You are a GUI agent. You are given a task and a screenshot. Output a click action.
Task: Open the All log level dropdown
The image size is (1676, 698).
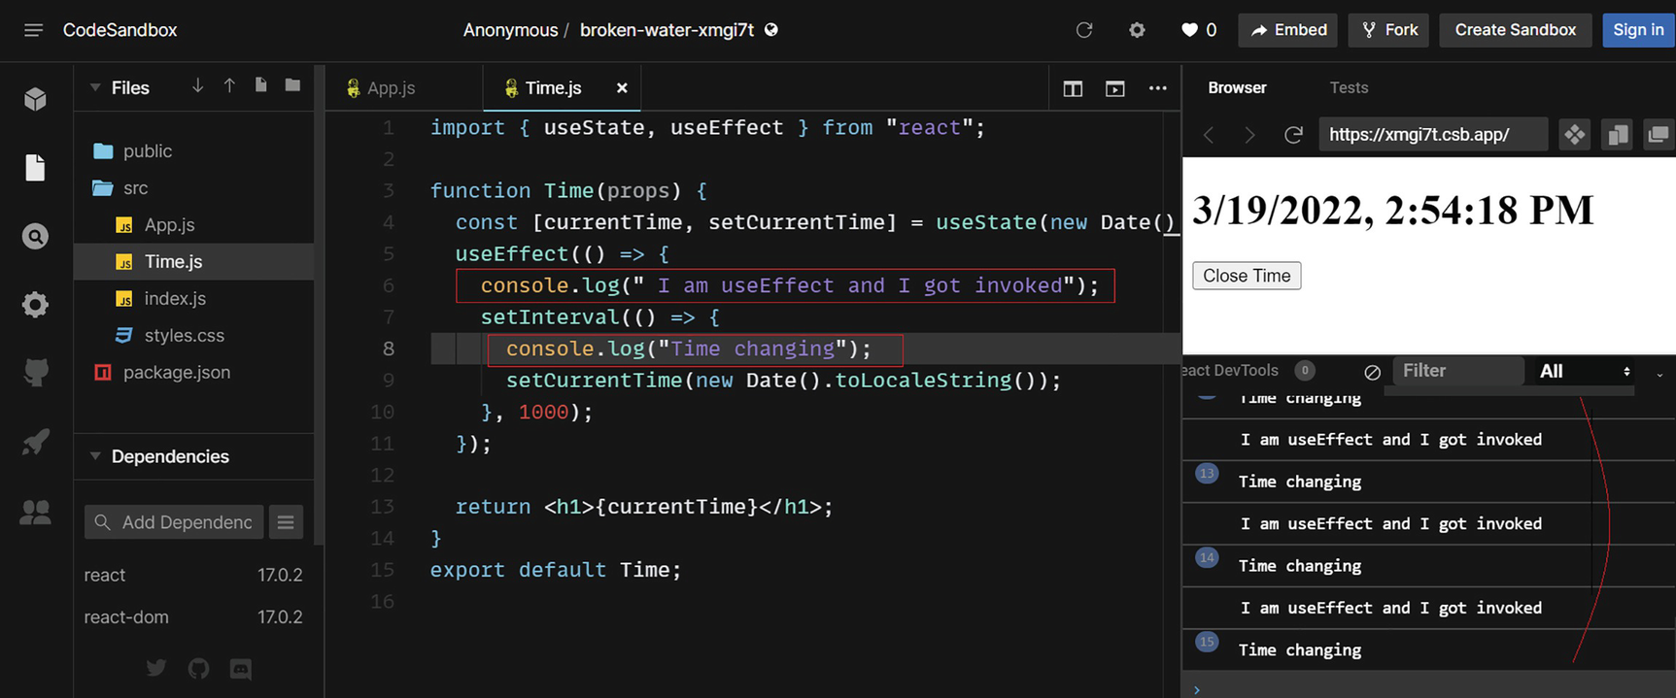[x=1584, y=372]
